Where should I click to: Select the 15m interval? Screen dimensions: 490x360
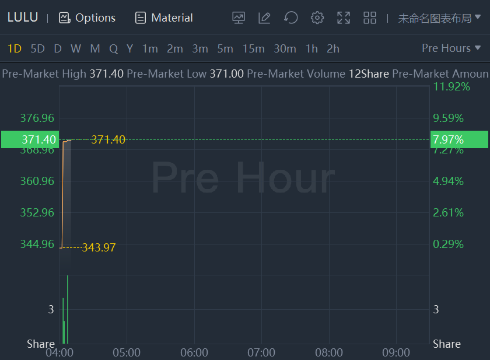pos(253,48)
